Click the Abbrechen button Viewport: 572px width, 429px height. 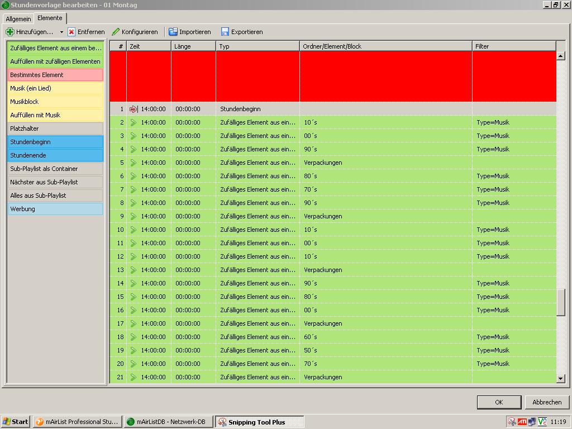(547, 402)
